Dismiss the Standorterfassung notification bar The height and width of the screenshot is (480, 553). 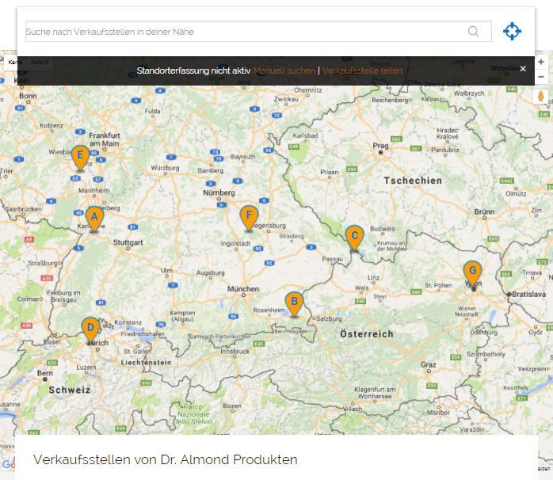pyautogui.click(x=523, y=69)
